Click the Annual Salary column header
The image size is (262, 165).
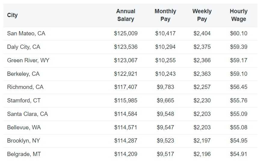click(126, 15)
